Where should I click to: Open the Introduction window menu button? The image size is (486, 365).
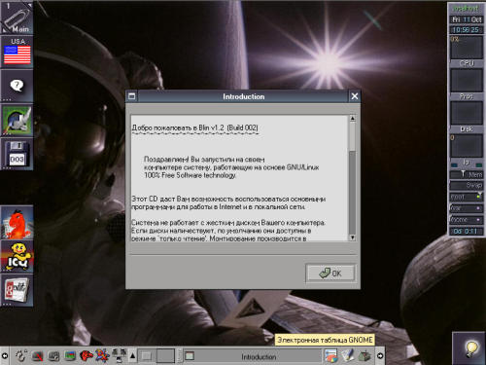131,96
